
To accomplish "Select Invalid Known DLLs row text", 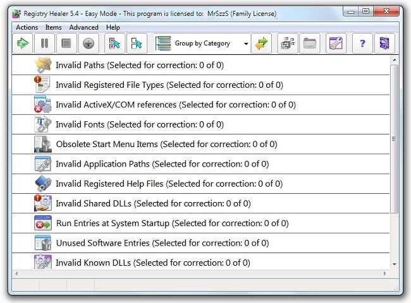I will pos(153,263).
